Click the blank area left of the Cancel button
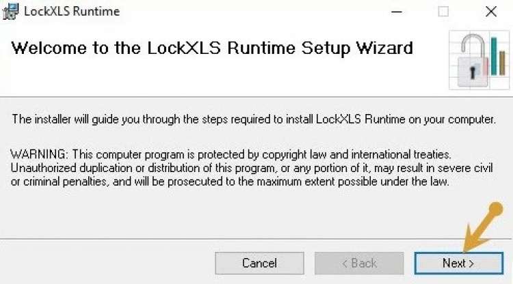Screen dimensions: 513x284 tap(103, 263)
